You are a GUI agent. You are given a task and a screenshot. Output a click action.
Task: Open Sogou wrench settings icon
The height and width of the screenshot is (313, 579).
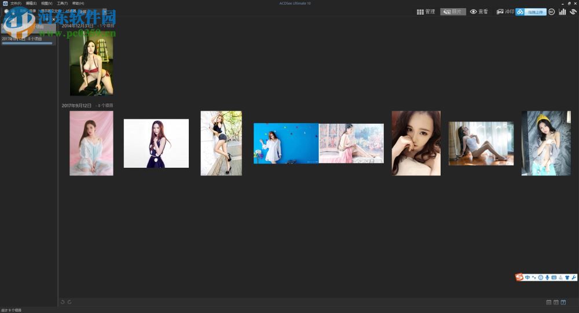pos(574,278)
